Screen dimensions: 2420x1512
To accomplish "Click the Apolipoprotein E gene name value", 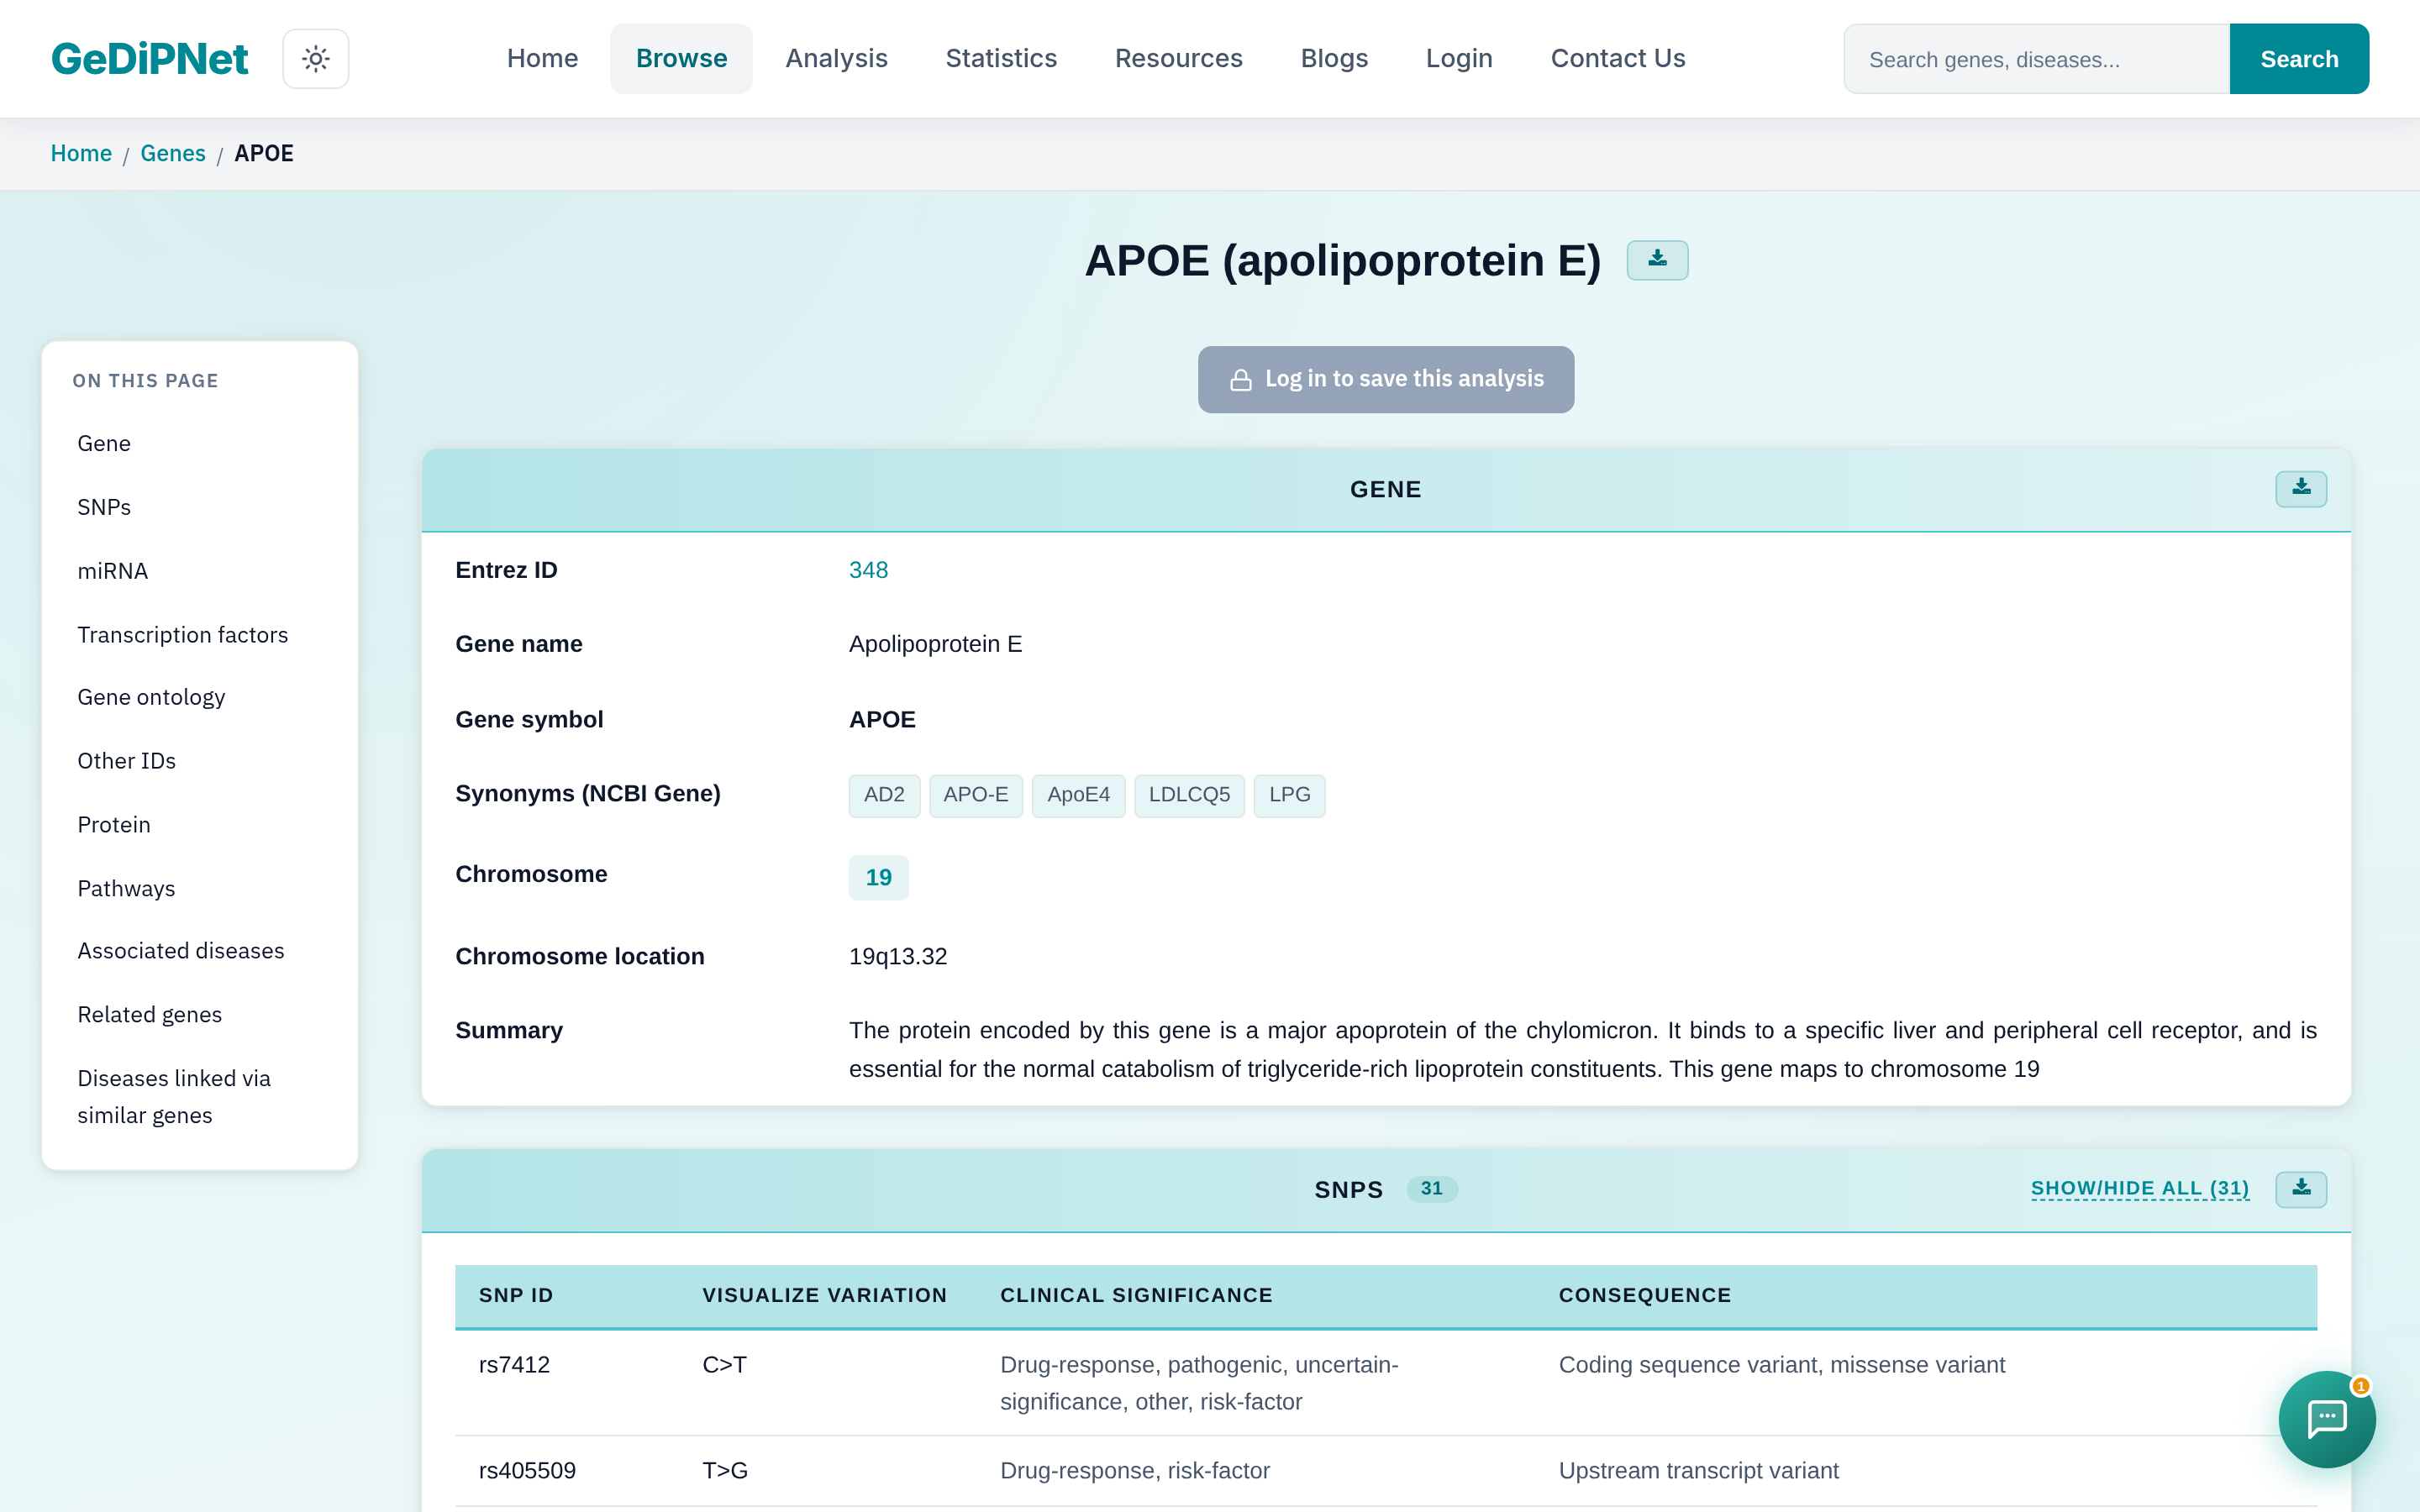I will [x=935, y=644].
